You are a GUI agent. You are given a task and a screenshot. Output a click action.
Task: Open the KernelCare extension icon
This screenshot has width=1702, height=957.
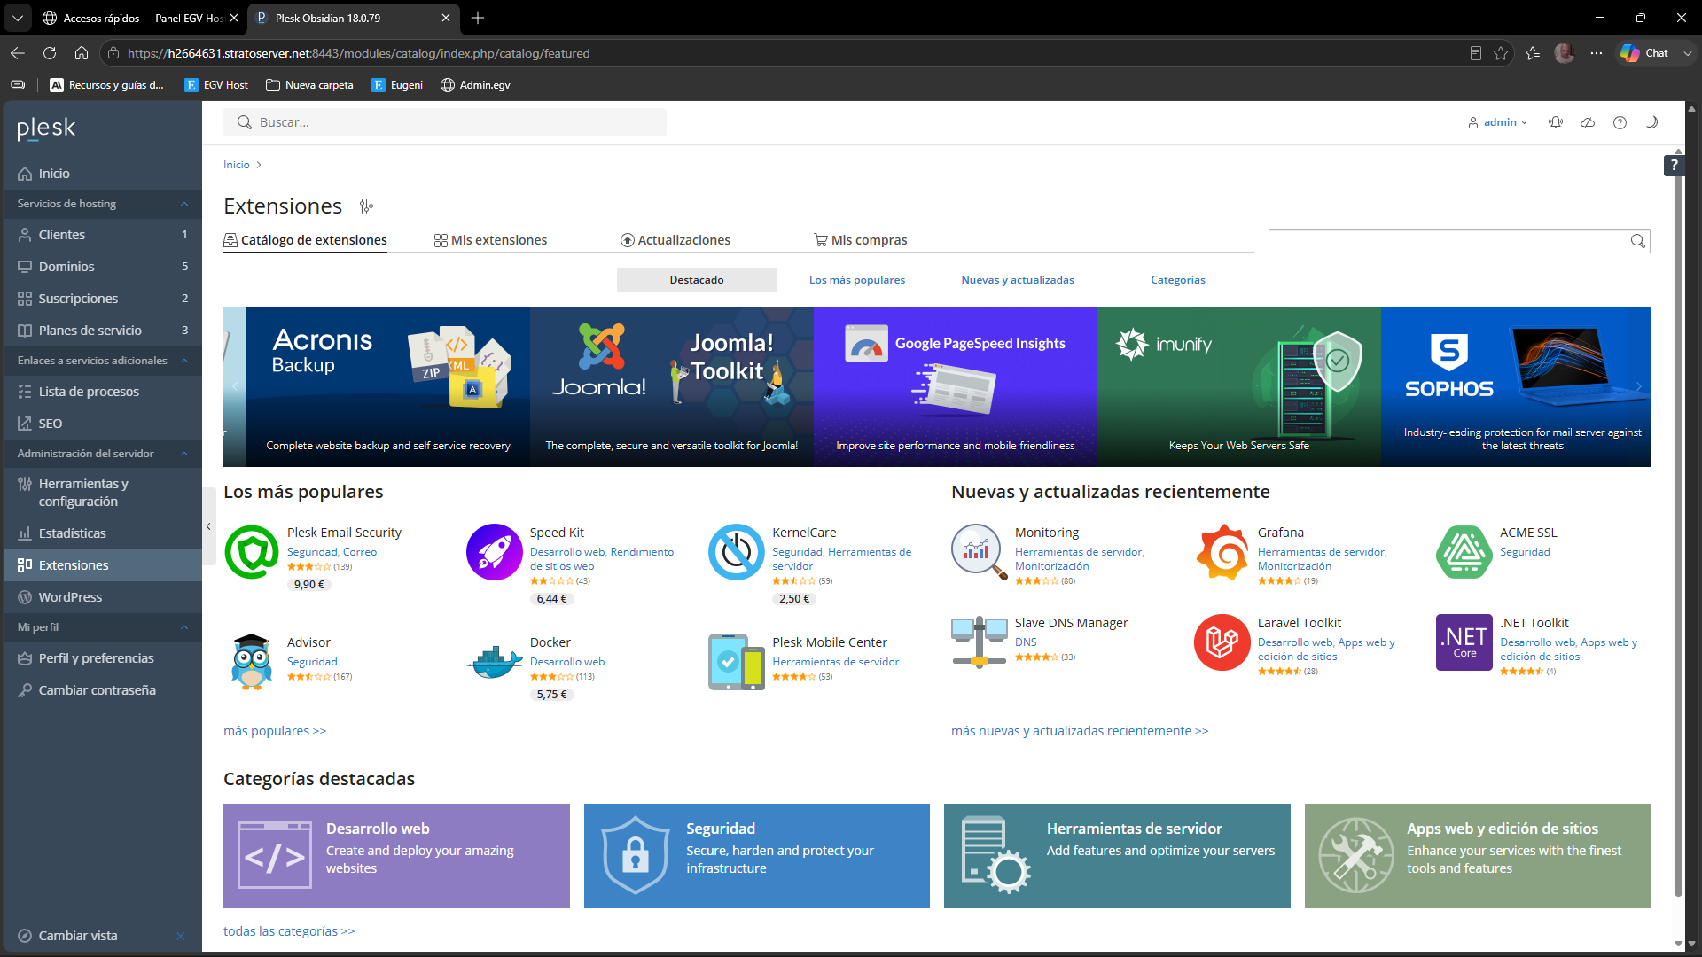736,551
